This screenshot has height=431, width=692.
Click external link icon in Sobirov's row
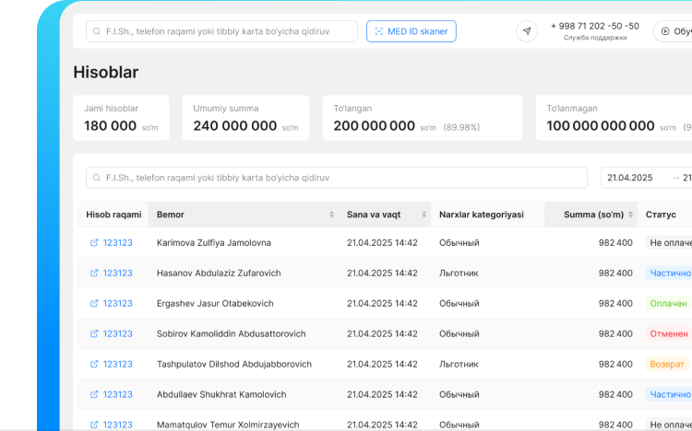coord(94,334)
